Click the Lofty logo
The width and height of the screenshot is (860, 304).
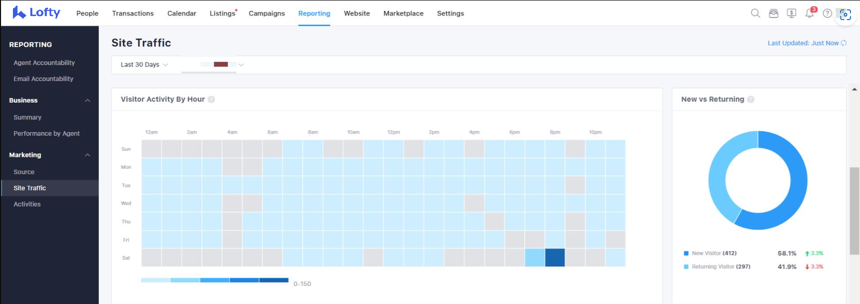coord(36,12)
